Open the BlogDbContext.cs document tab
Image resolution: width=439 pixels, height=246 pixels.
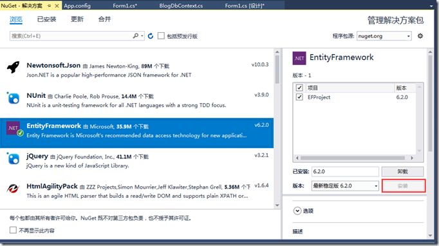pyautogui.click(x=181, y=6)
